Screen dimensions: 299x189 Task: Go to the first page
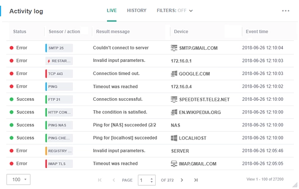click(100, 180)
